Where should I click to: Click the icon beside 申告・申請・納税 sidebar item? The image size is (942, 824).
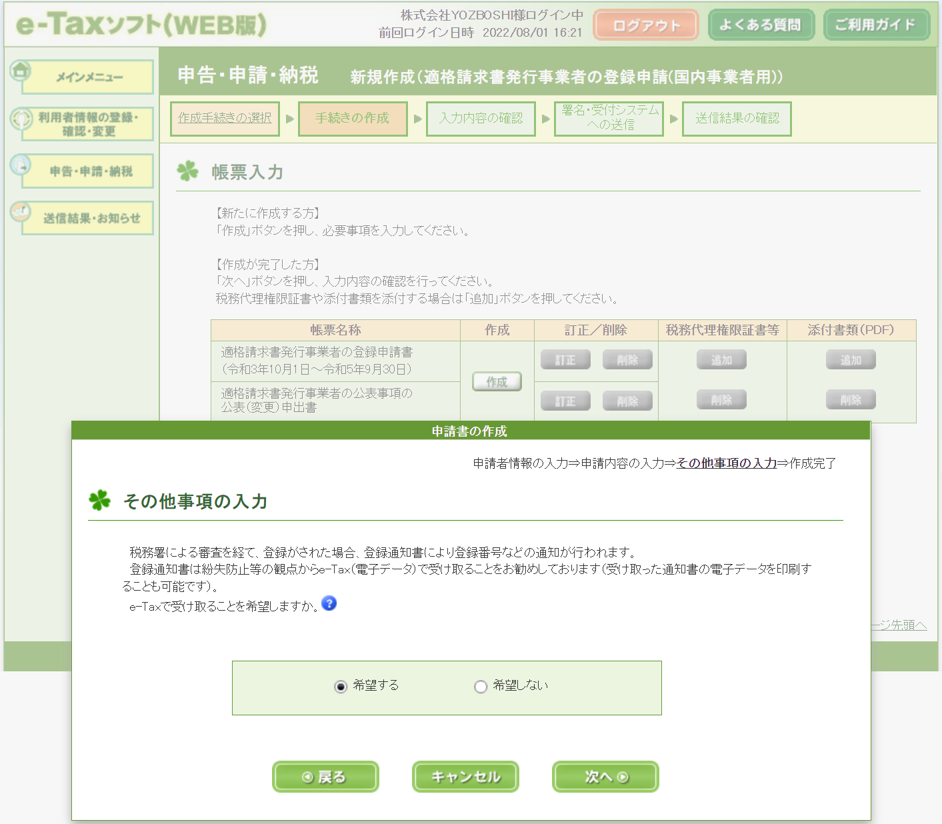point(21,165)
